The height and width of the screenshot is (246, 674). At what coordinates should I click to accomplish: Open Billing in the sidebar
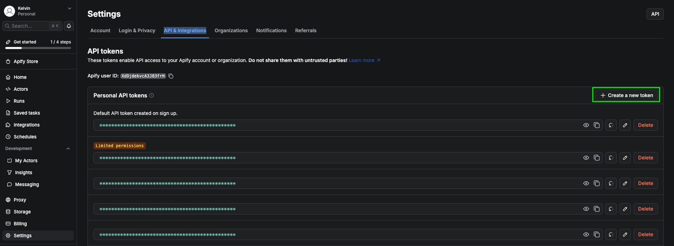tap(38, 224)
